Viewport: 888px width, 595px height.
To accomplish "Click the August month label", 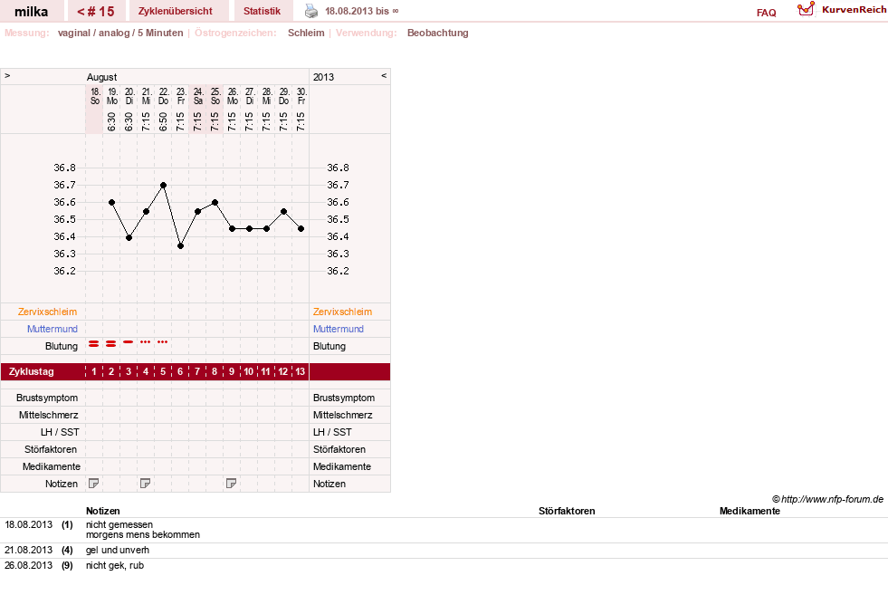I will coord(102,77).
